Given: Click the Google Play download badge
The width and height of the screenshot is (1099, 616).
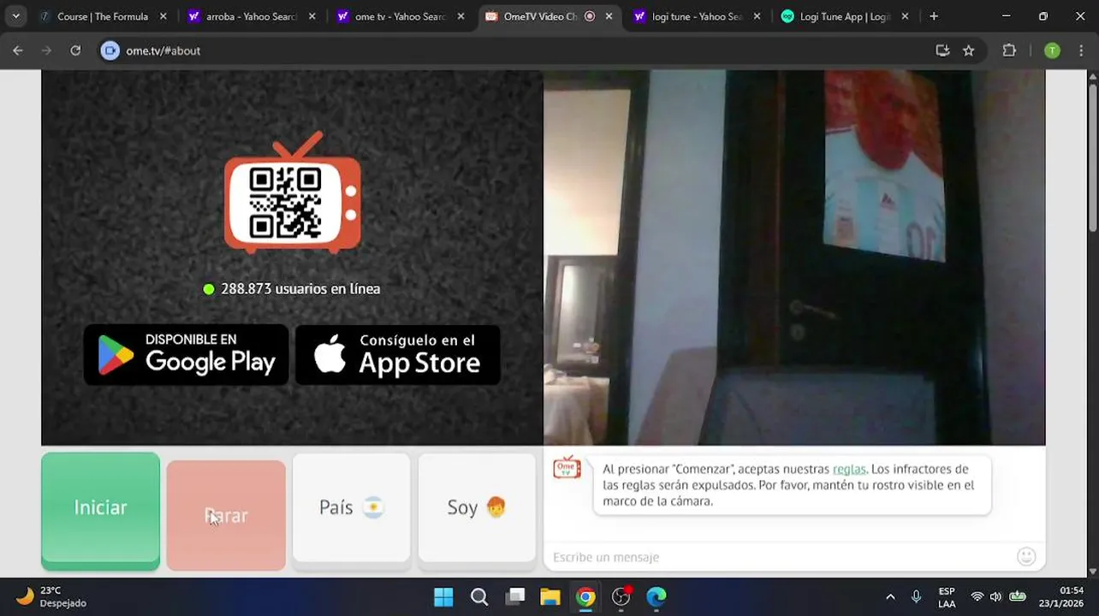Looking at the screenshot, I should (x=186, y=354).
